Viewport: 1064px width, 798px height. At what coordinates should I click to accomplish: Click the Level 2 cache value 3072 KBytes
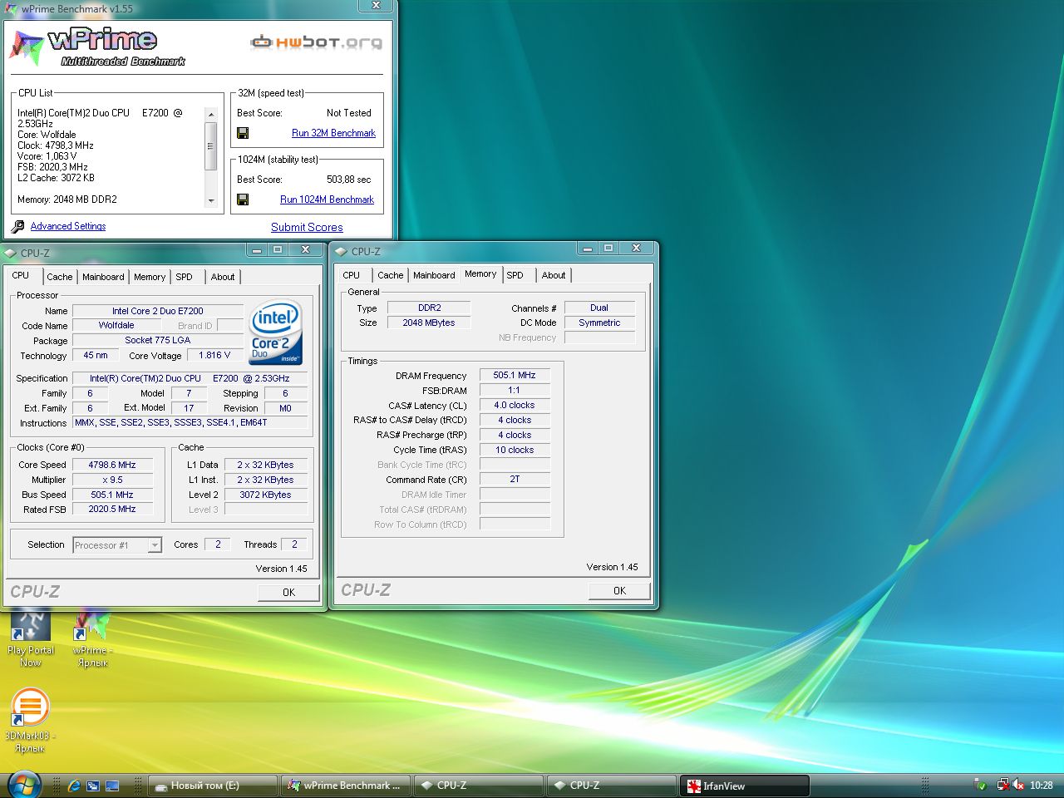[265, 495]
